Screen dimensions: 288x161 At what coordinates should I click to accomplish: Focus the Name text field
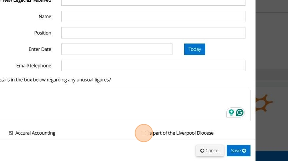coord(153,16)
